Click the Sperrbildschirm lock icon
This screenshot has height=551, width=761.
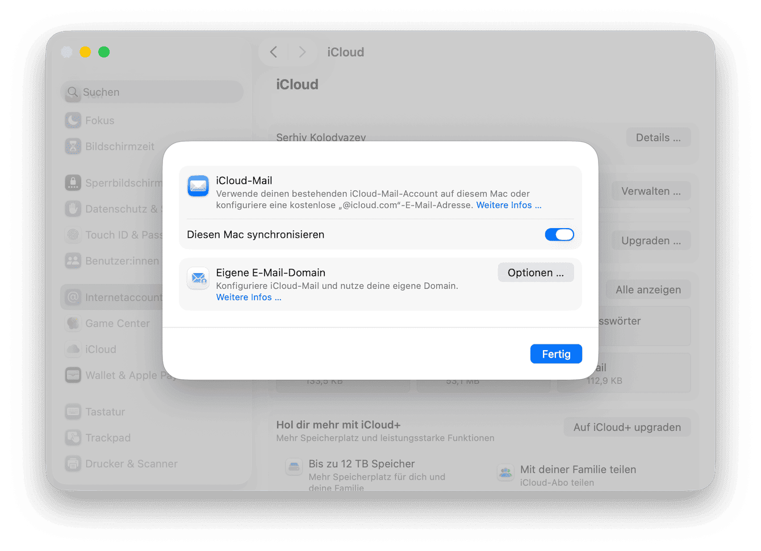click(x=73, y=183)
